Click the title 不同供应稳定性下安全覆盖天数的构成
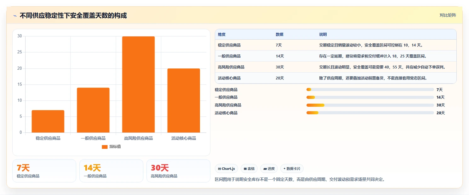The image size is (469, 195). pos(73,15)
